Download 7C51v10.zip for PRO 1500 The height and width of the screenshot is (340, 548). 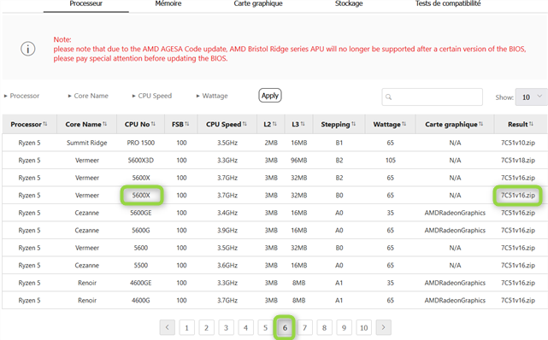click(518, 143)
